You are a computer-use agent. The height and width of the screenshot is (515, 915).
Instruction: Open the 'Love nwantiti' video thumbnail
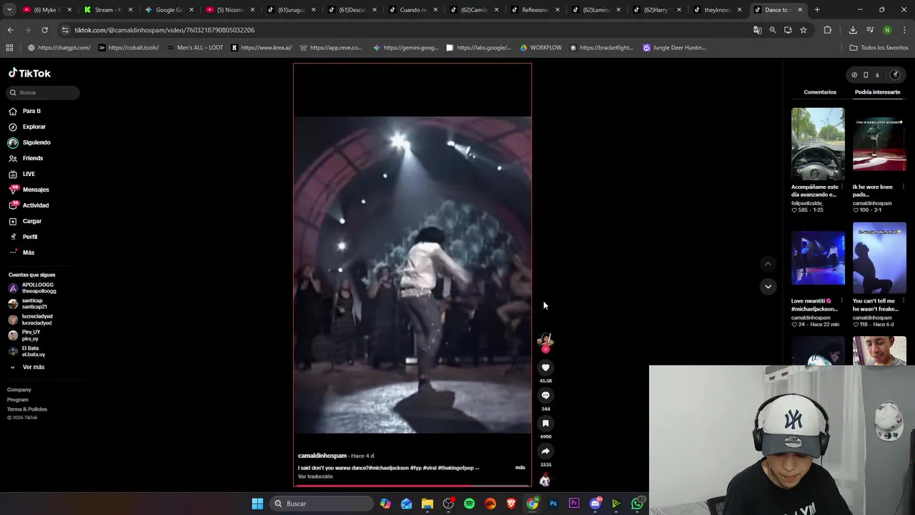(818, 258)
